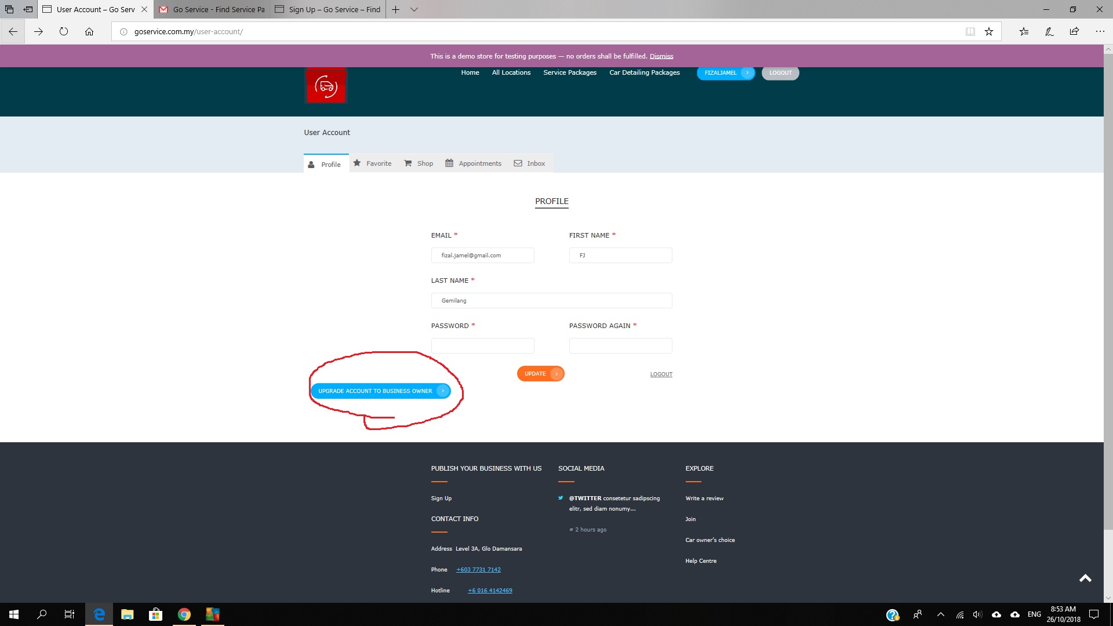Click the scroll-to-top arrow
This screenshot has height=626, width=1113.
click(x=1085, y=578)
